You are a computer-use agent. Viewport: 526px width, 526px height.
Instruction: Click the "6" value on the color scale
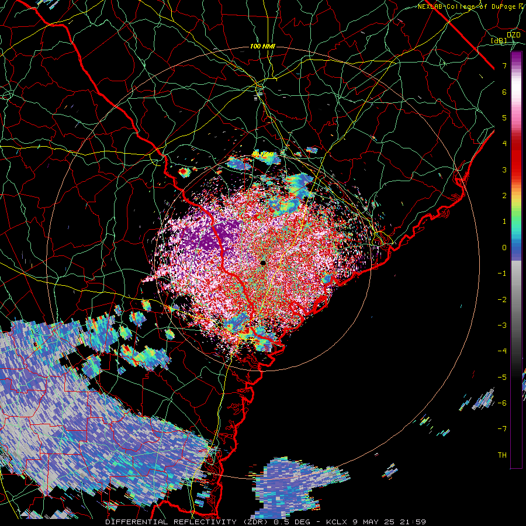click(x=504, y=92)
